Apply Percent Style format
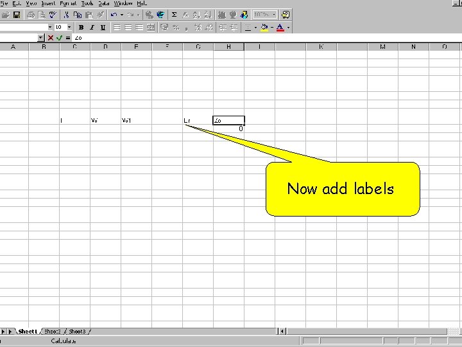This screenshot has height=347, width=462. [176, 28]
